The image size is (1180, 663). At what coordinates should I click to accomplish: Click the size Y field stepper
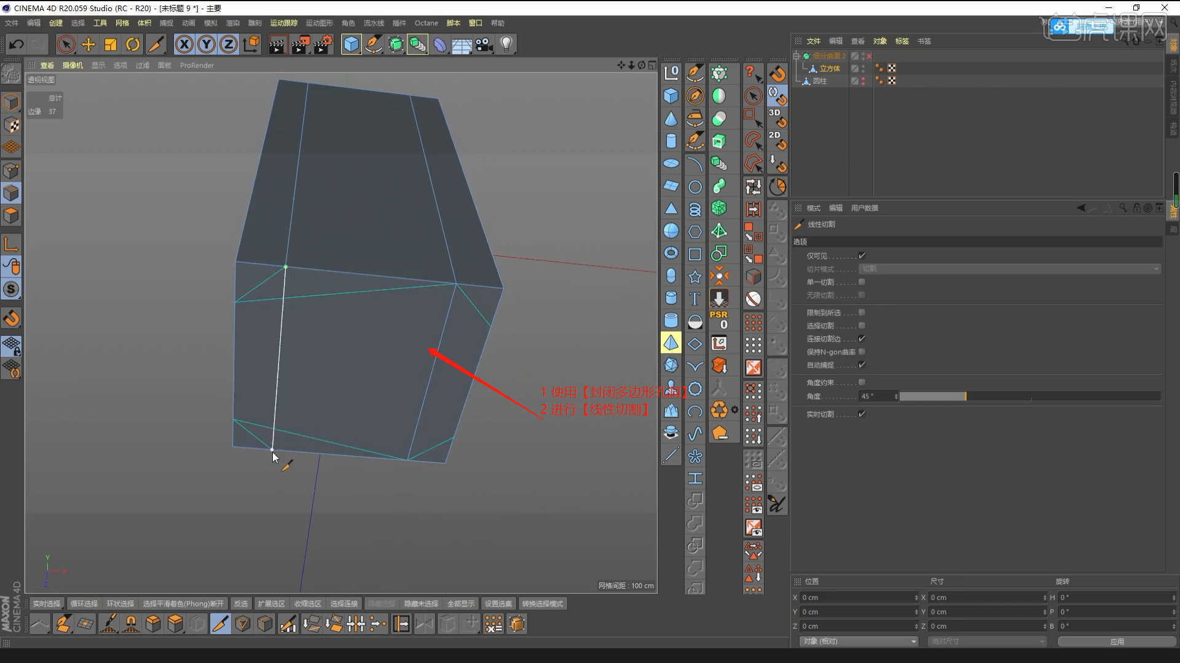(1045, 612)
